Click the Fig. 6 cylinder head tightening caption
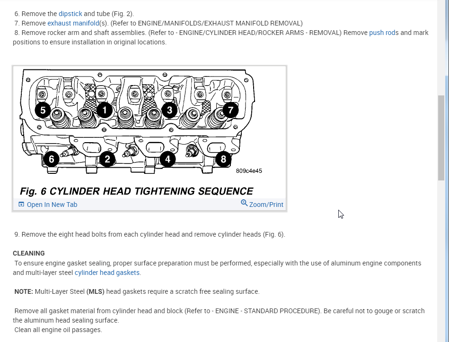449x342 pixels. 136,191
